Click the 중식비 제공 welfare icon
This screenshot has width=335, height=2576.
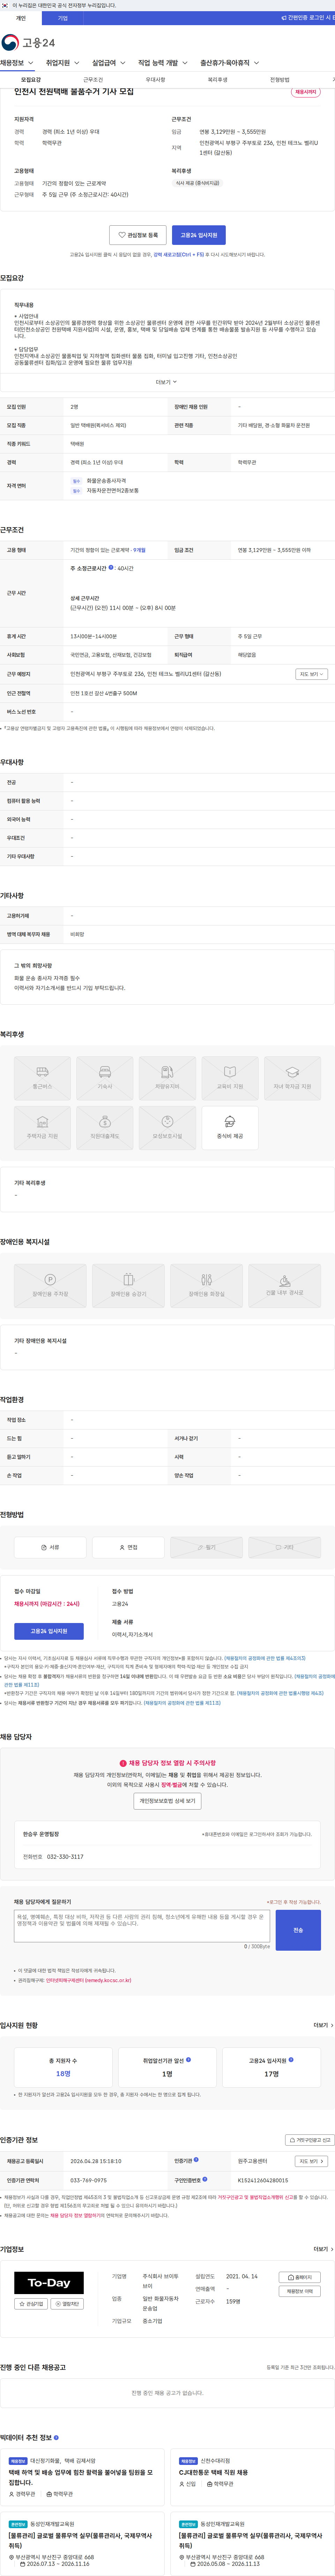point(230,1128)
